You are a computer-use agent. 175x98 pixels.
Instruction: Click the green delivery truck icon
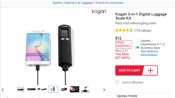tap(137, 48)
